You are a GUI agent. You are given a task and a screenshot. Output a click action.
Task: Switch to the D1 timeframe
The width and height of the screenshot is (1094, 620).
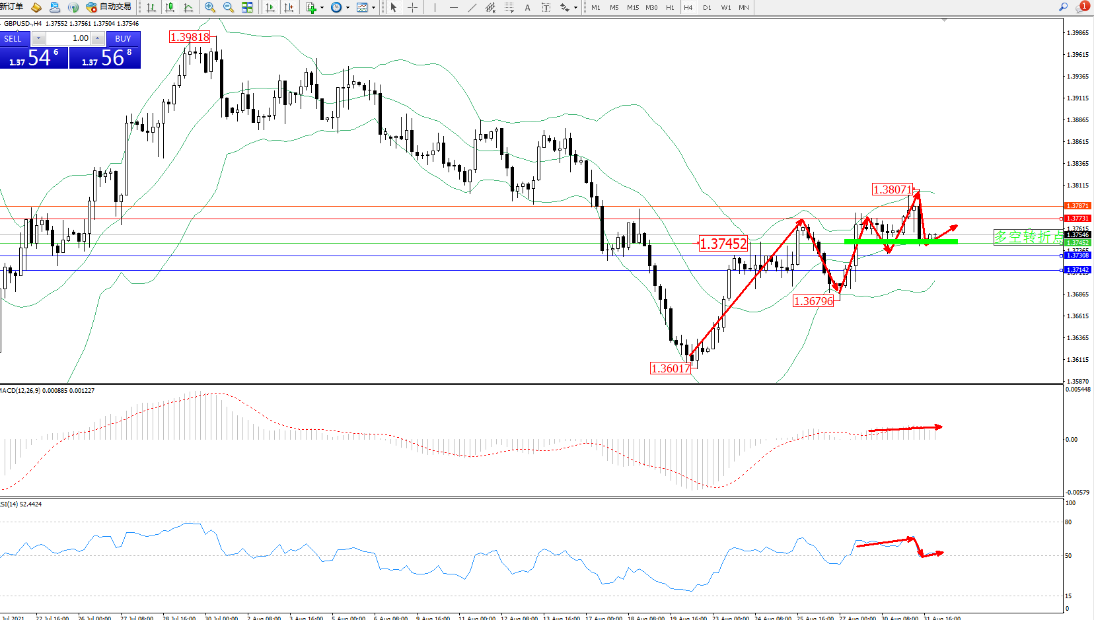pos(707,7)
